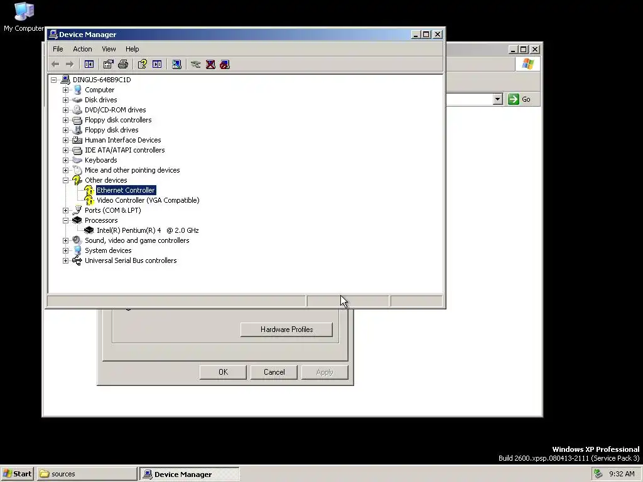Select the My Computer desktop icon
Viewport: 643px width, 482px height.
point(24,17)
